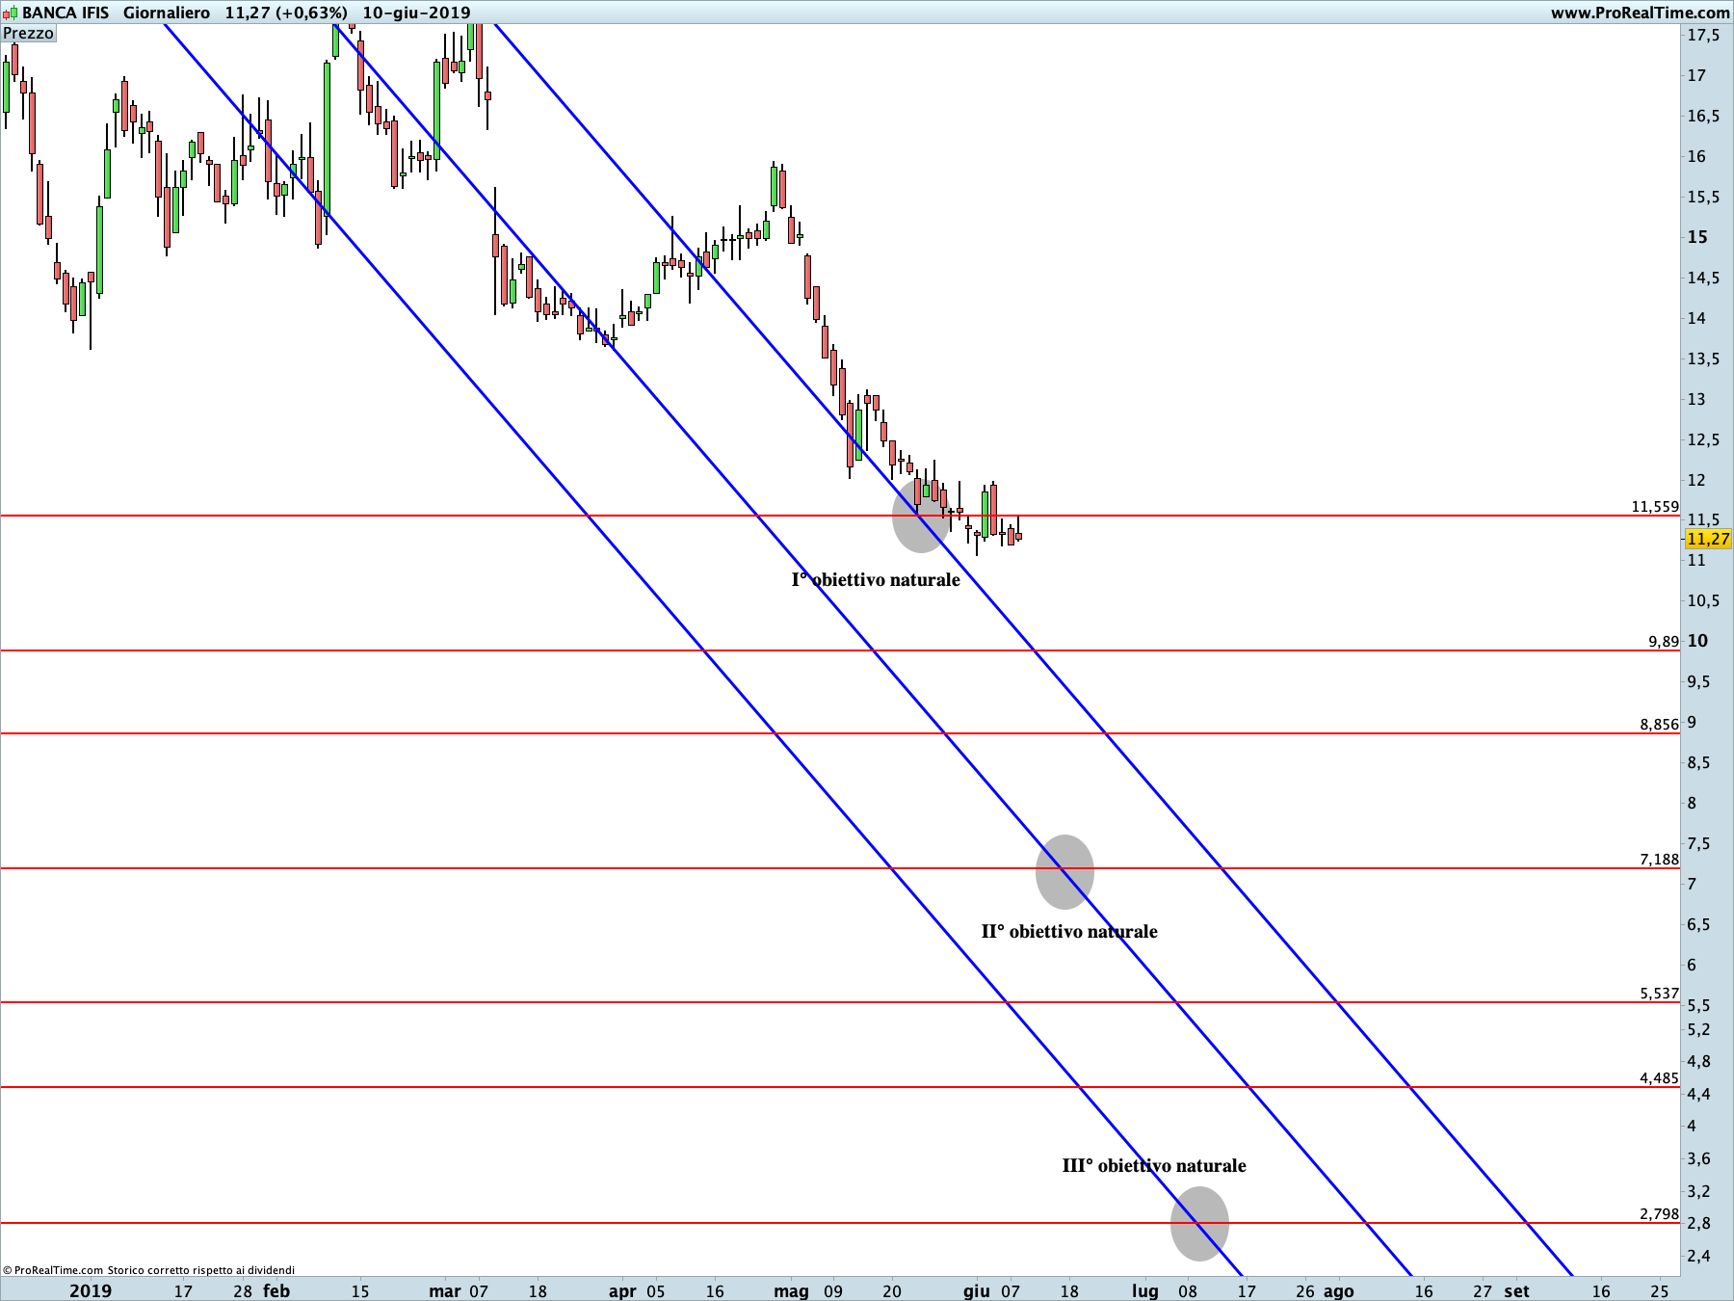Click the giu label on time axis

click(x=976, y=1290)
